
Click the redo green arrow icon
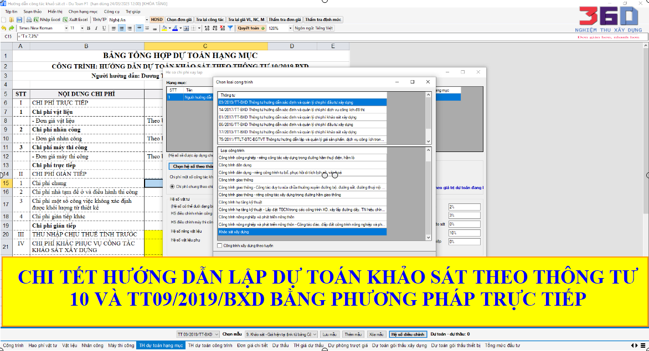pyautogui.click(x=12, y=28)
